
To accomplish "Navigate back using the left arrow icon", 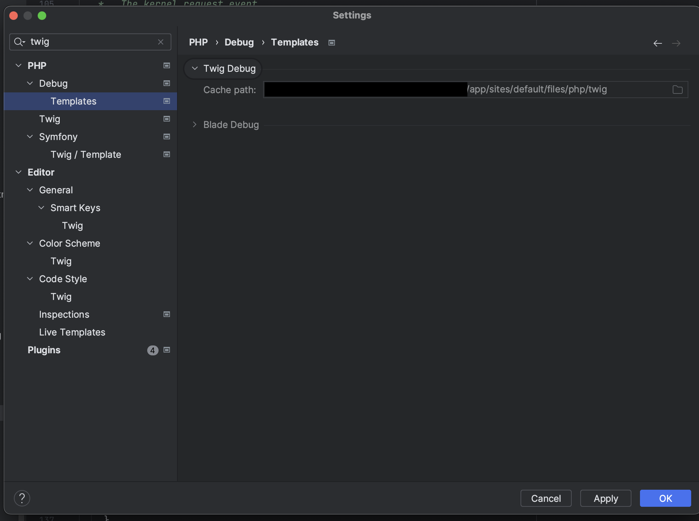I will [x=657, y=43].
